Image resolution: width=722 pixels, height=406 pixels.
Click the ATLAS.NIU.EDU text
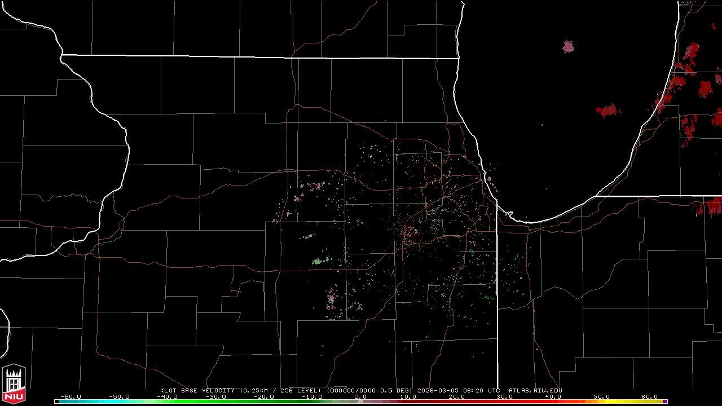pos(535,390)
